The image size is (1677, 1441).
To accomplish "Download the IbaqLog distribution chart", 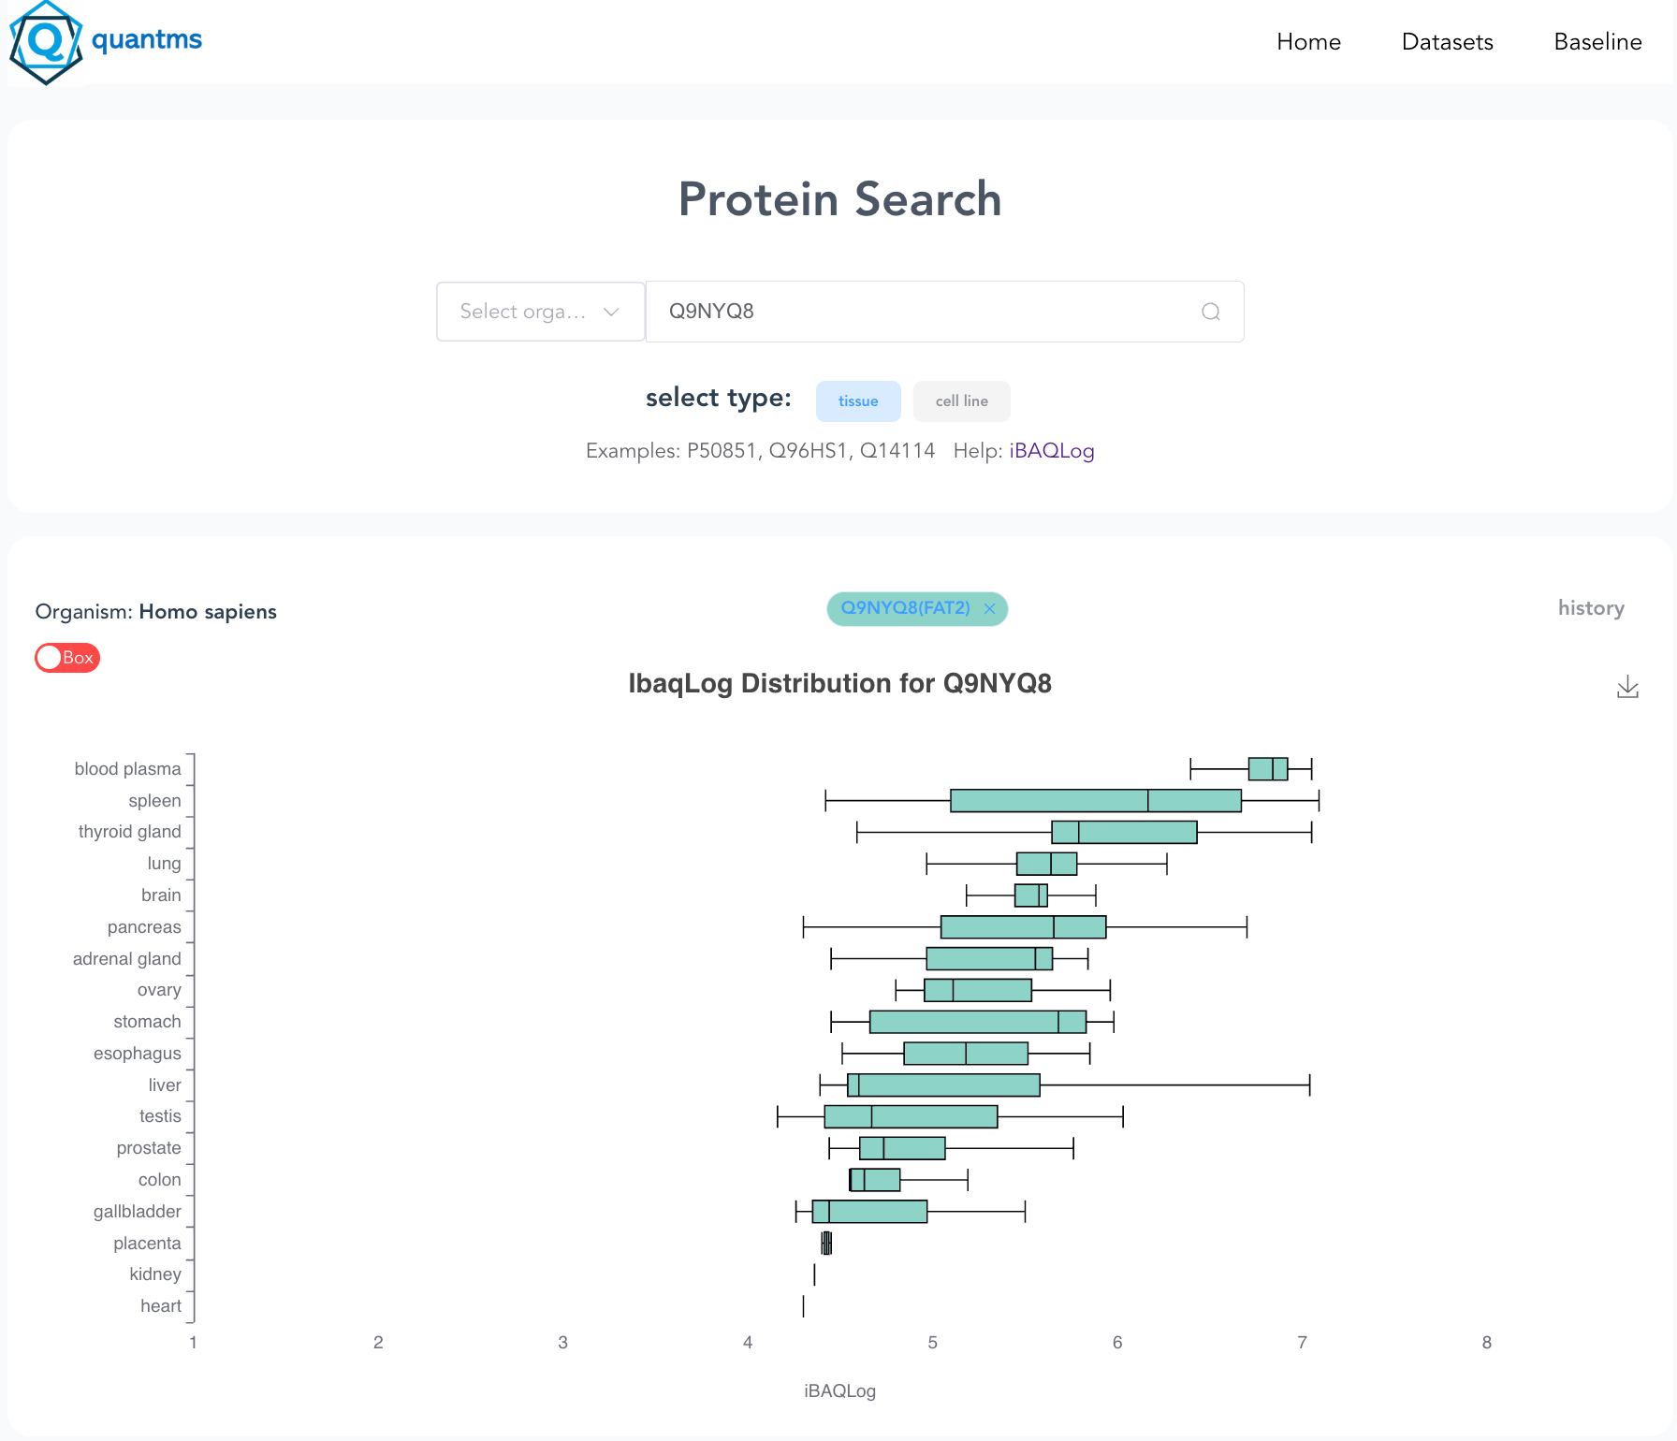I will point(1627,688).
